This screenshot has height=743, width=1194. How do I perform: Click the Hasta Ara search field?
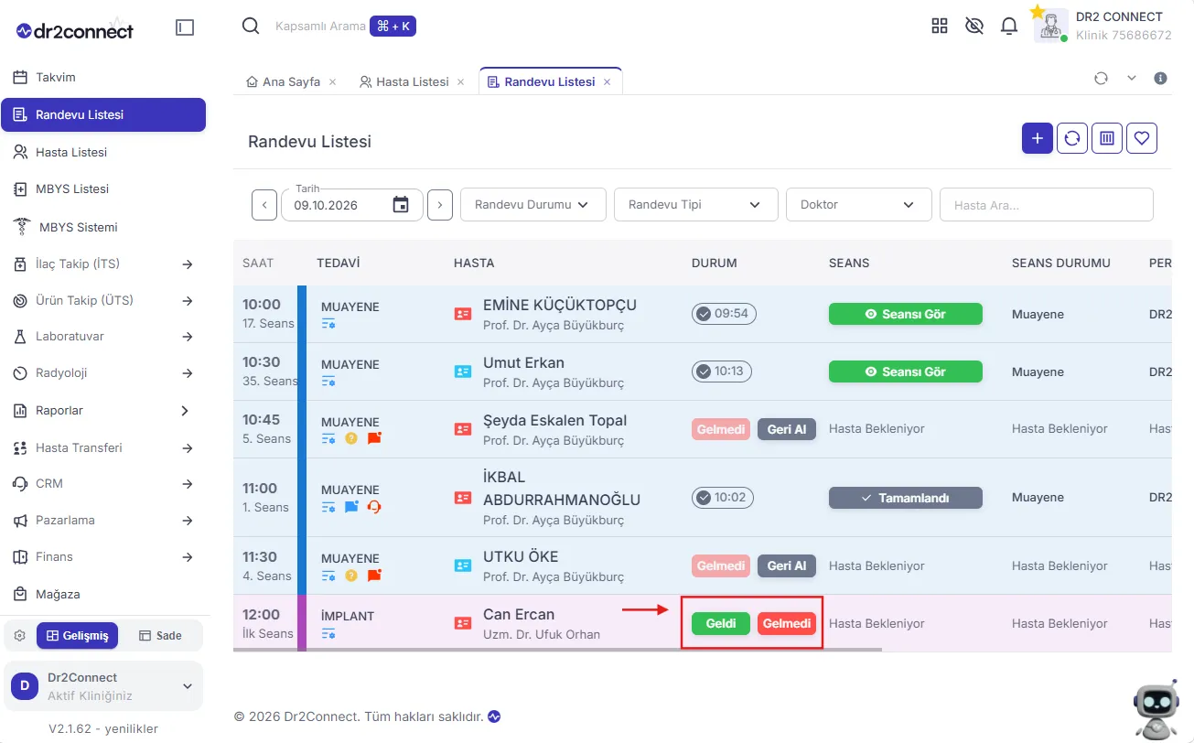coord(1047,205)
